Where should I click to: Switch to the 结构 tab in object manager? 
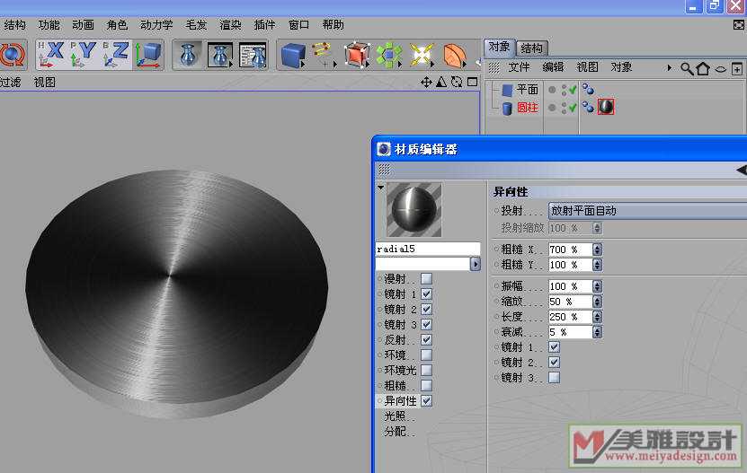tap(532, 48)
